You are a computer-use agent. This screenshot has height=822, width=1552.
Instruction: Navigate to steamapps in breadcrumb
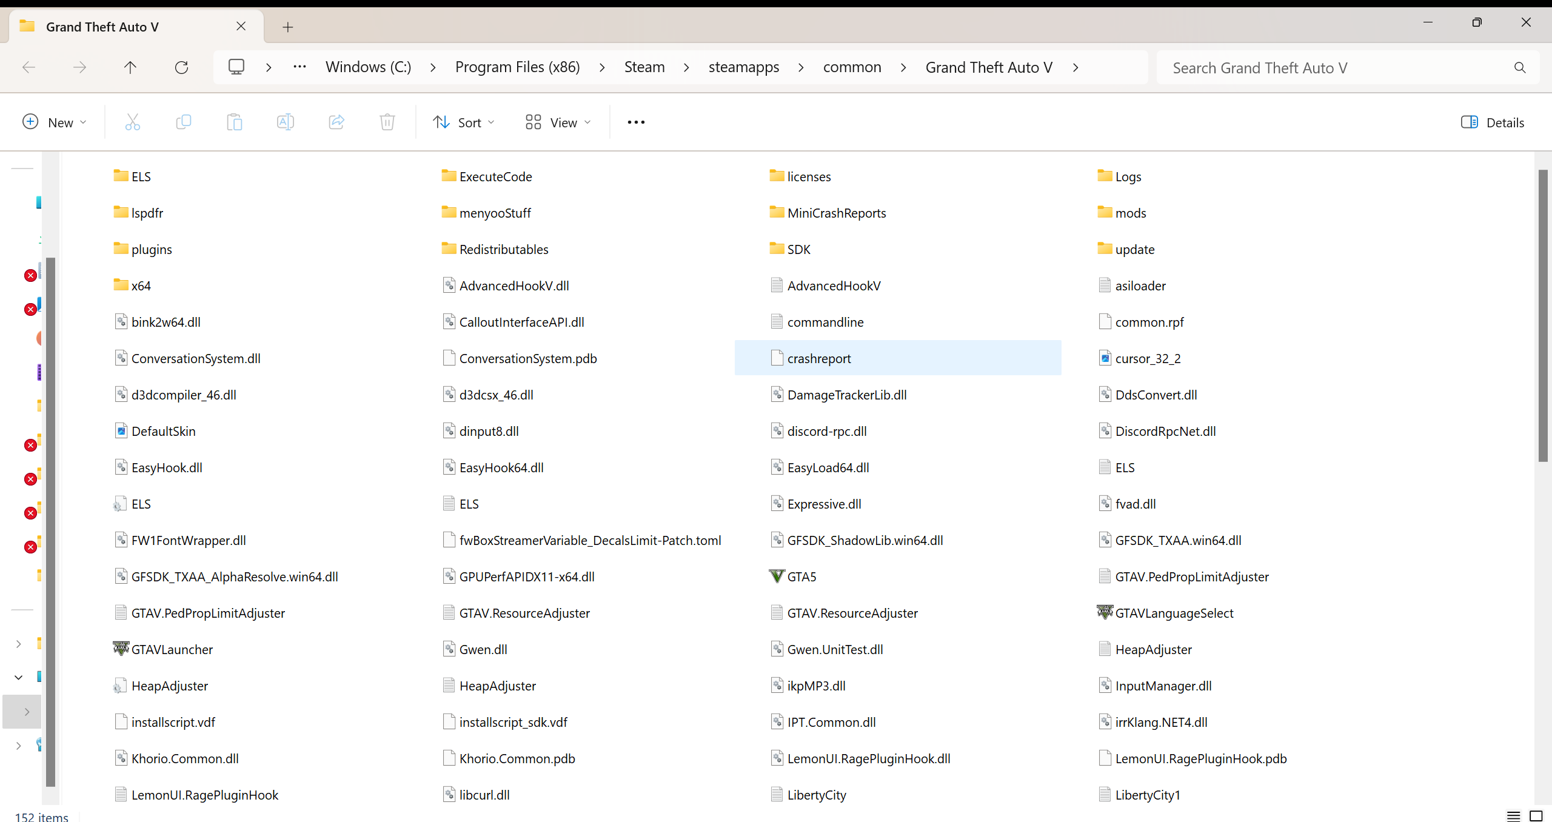(x=743, y=67)
